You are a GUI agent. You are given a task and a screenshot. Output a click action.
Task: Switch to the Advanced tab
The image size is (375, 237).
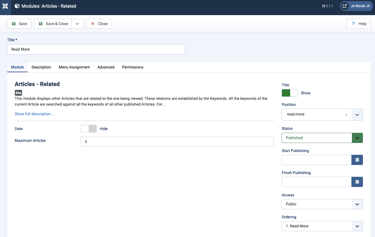point(106,67)
